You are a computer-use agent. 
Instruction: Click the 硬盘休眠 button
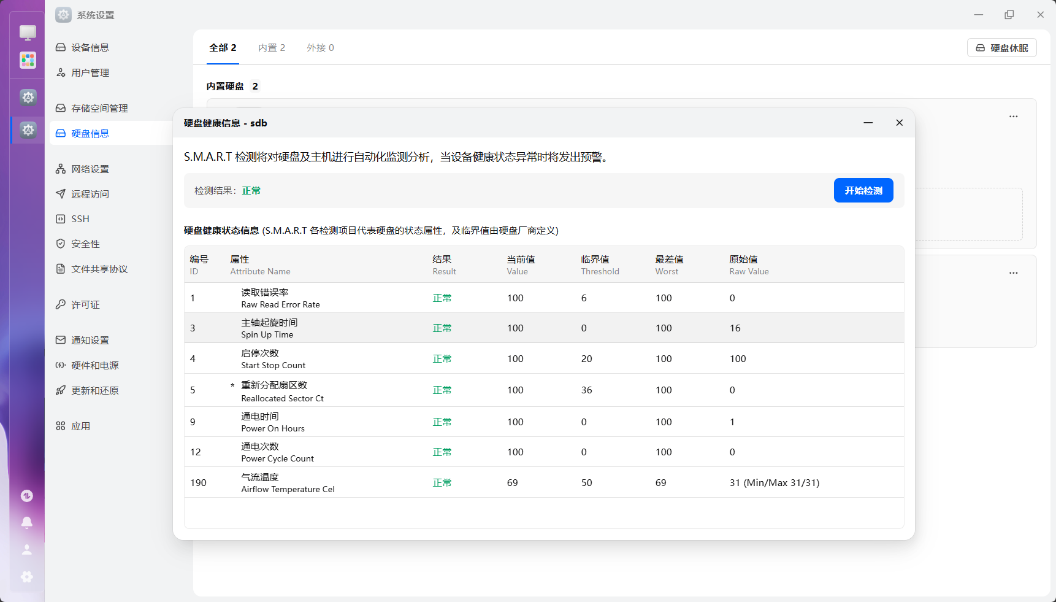[x=1001, y=48]
